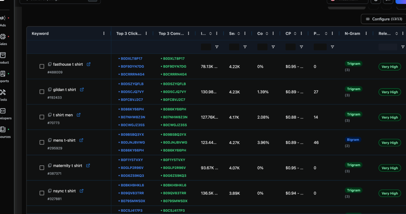Open external link for mens t-shirt

[x=81, y=140]
